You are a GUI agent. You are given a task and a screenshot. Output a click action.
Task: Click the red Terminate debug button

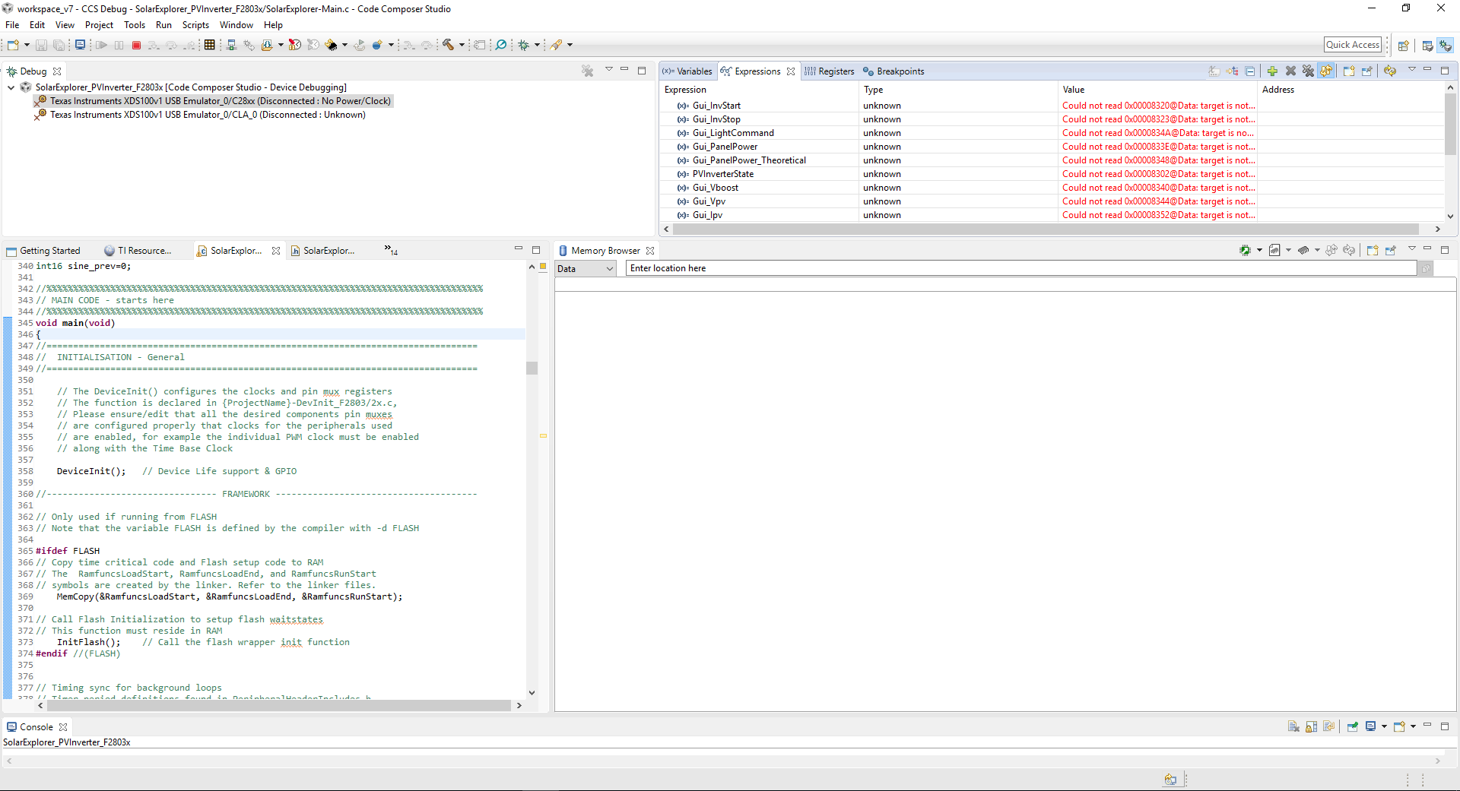tap(137, 46)
